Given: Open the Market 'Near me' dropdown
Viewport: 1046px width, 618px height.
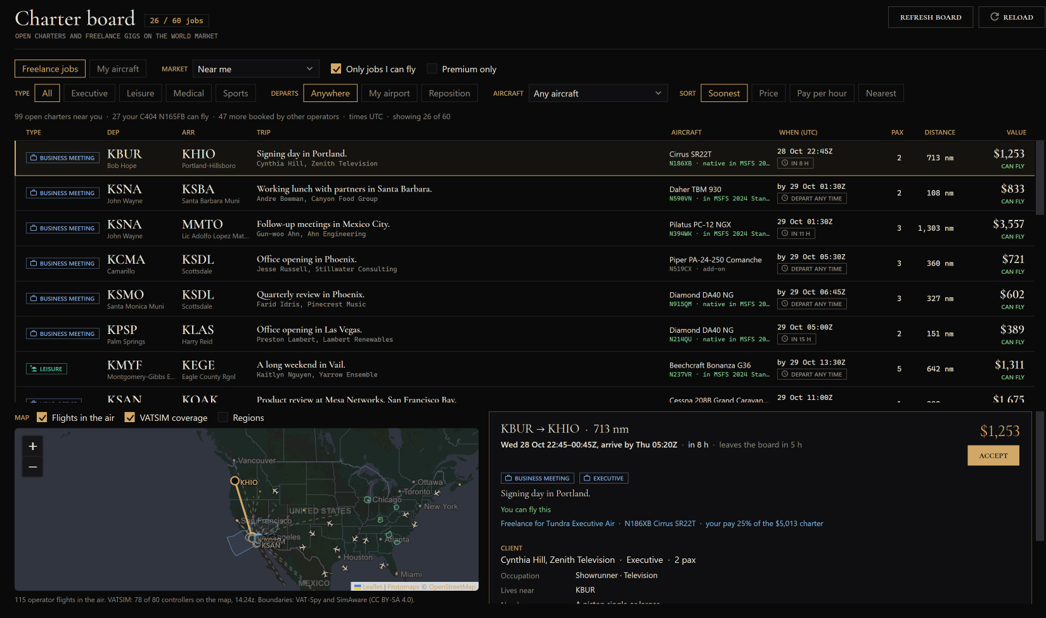Looking at the screenshot, I should 255,68.
